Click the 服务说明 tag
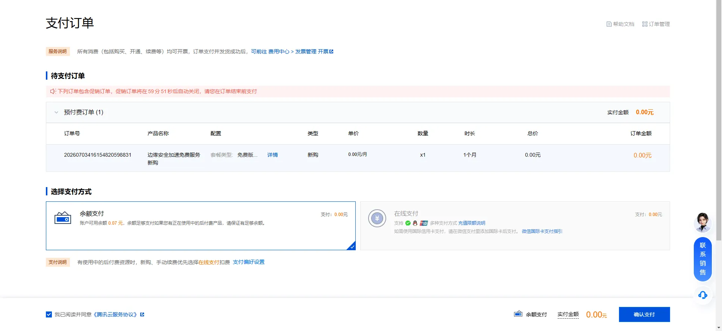This screenshot has width=722, height=331. 58,51
